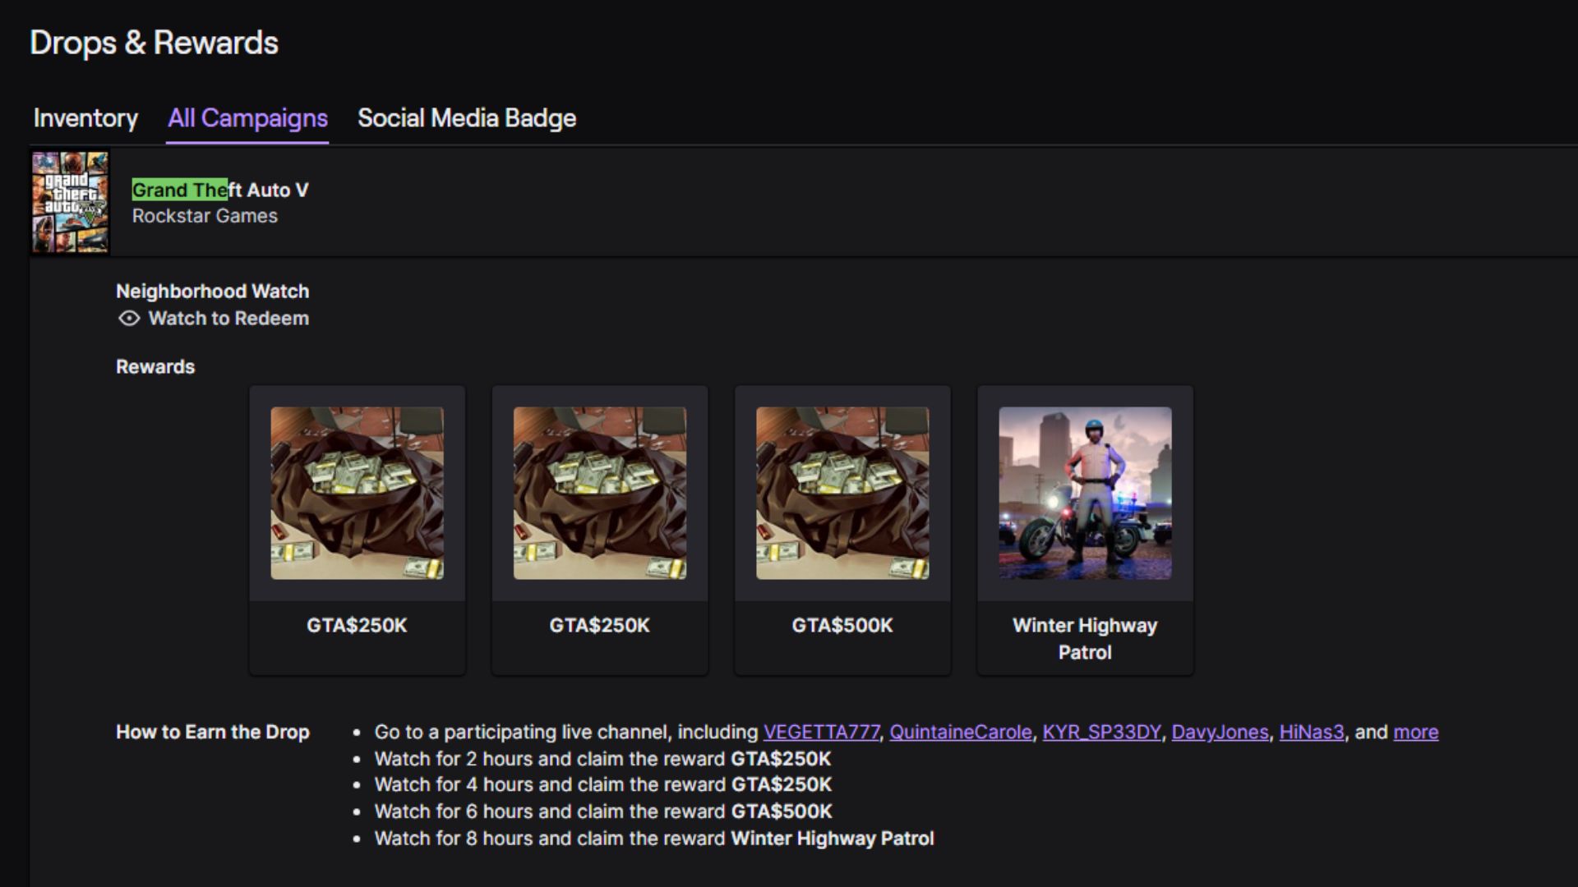Select the first GTA$250K cash bag image
Viewport: 1578px width, 887px height.
(357, 493)
